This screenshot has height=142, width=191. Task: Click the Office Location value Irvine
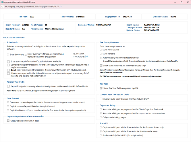[x=173, y=17]
